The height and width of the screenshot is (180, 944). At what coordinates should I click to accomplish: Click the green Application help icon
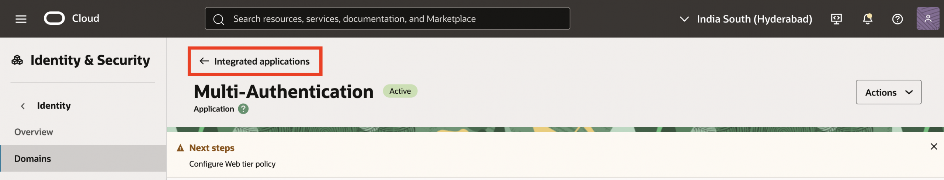pos(243,109)
